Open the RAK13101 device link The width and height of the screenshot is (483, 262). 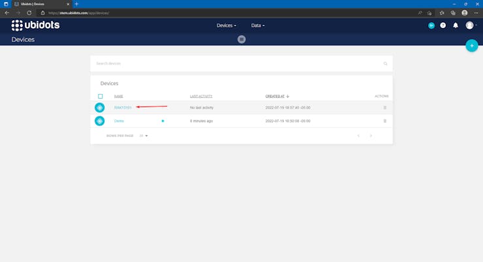tap(123, 107)
